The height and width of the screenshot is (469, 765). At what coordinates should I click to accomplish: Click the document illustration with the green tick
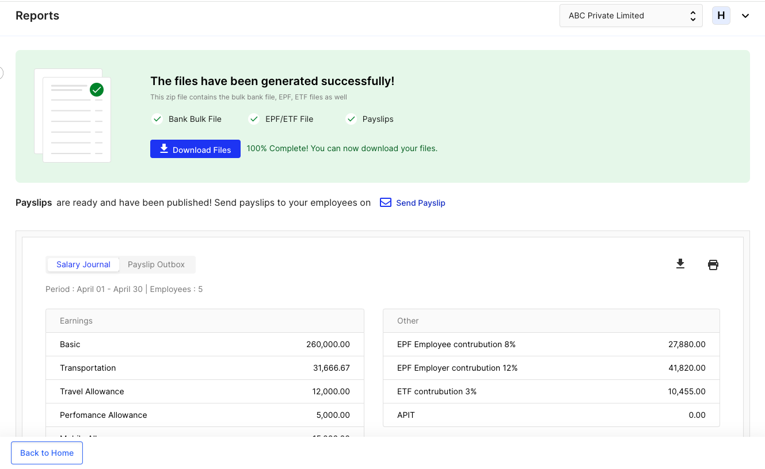pyautogui.click(x=73, y=116)
